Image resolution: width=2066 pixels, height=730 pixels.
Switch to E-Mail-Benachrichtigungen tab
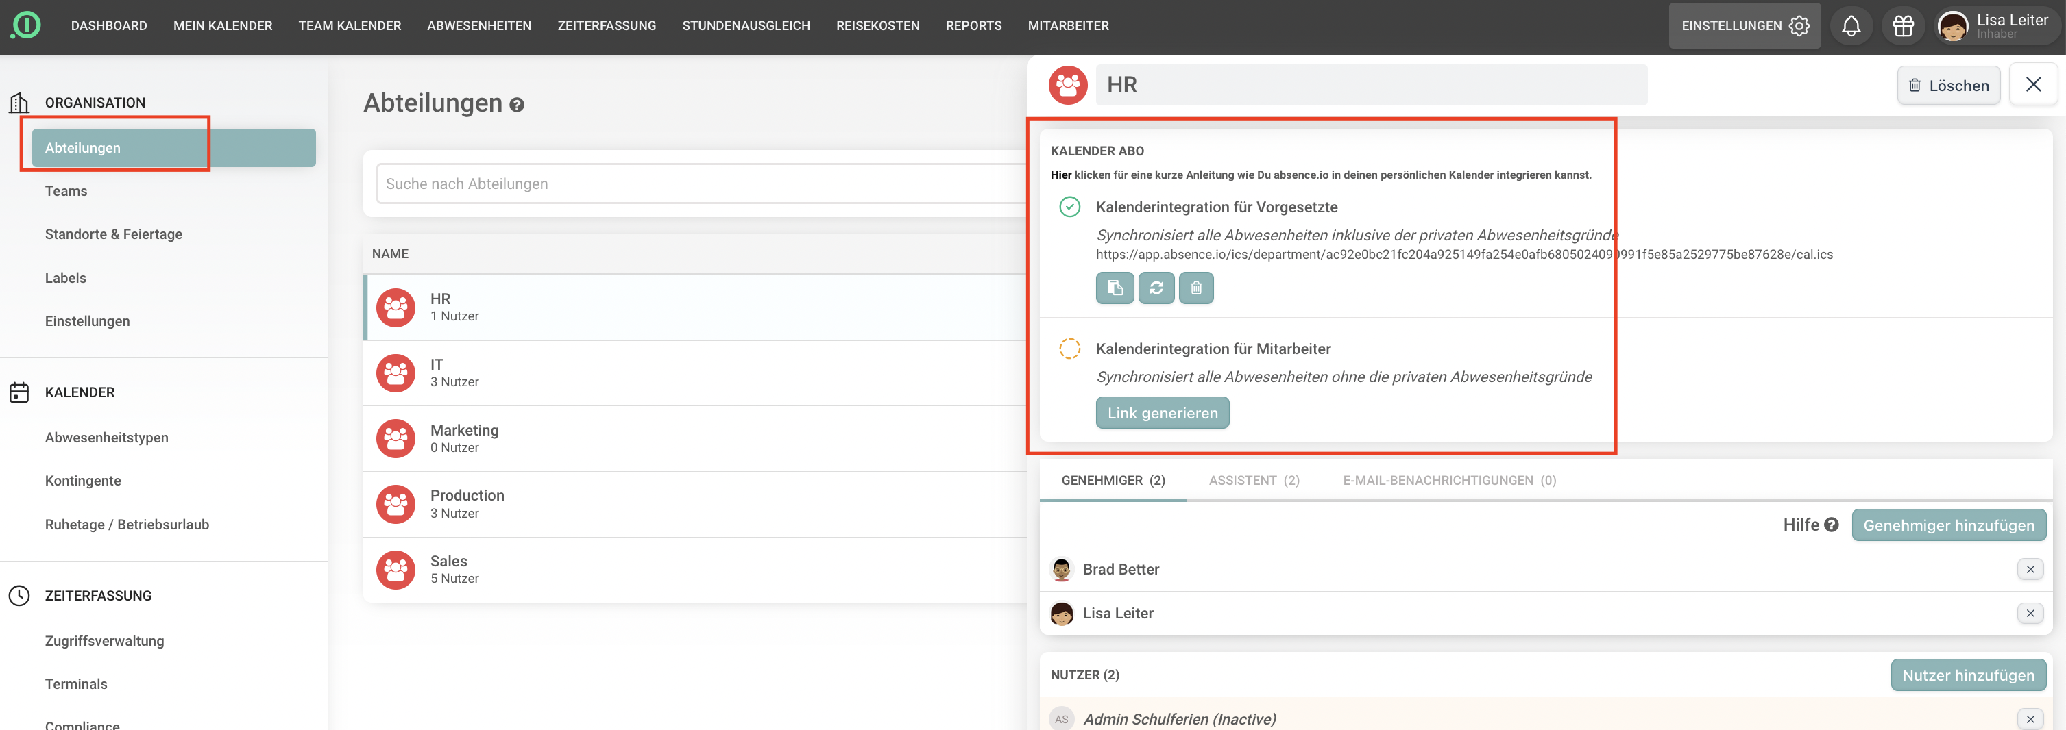pyautogui.click(x=1450, y=481)
